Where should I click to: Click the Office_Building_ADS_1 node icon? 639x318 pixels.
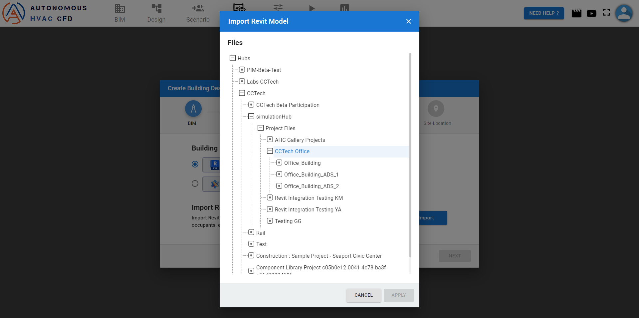pyautogui.click(x=279, y=174)
